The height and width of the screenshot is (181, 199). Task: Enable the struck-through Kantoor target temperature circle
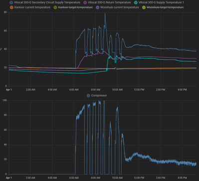[55, 7]
